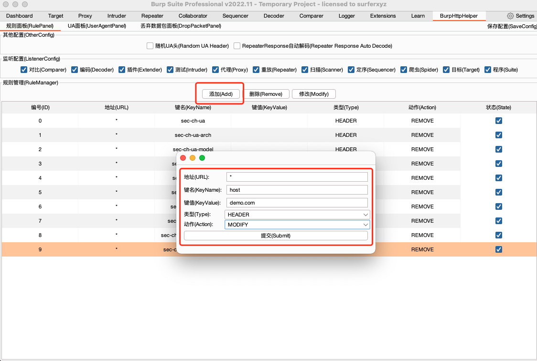
Task: Switch to the UserAgentPanel sub-tab
Action: 97,26
